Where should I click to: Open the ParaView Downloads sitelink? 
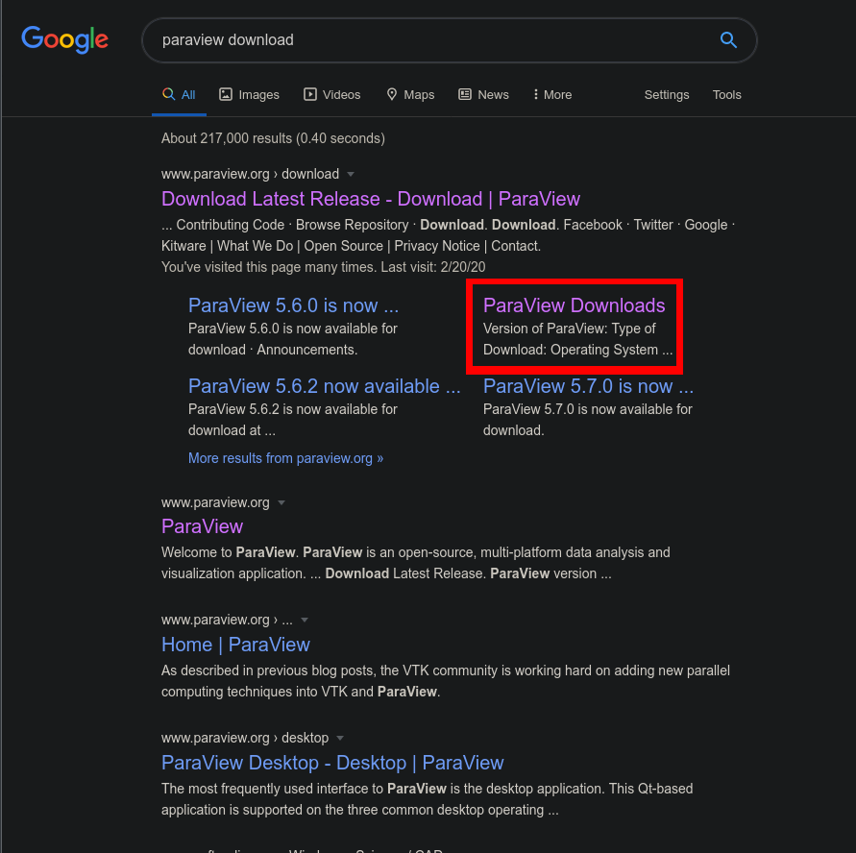(574, 305)
